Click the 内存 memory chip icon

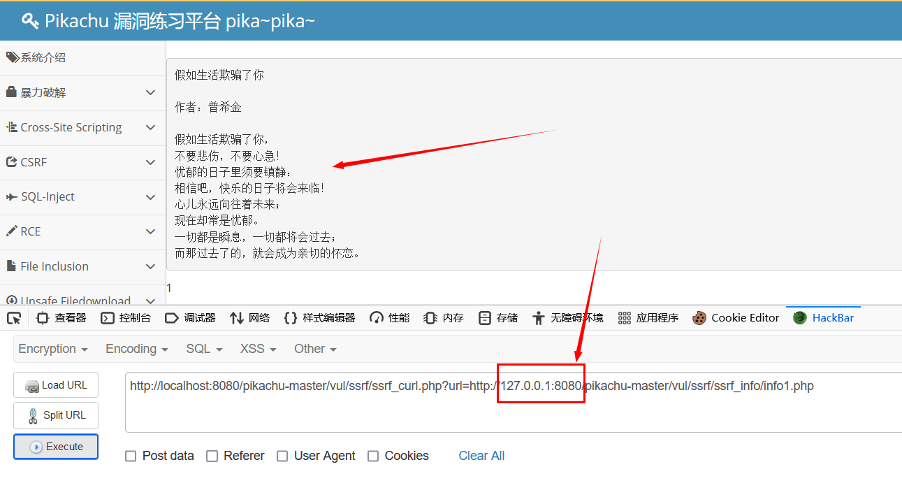pos(430,318)
